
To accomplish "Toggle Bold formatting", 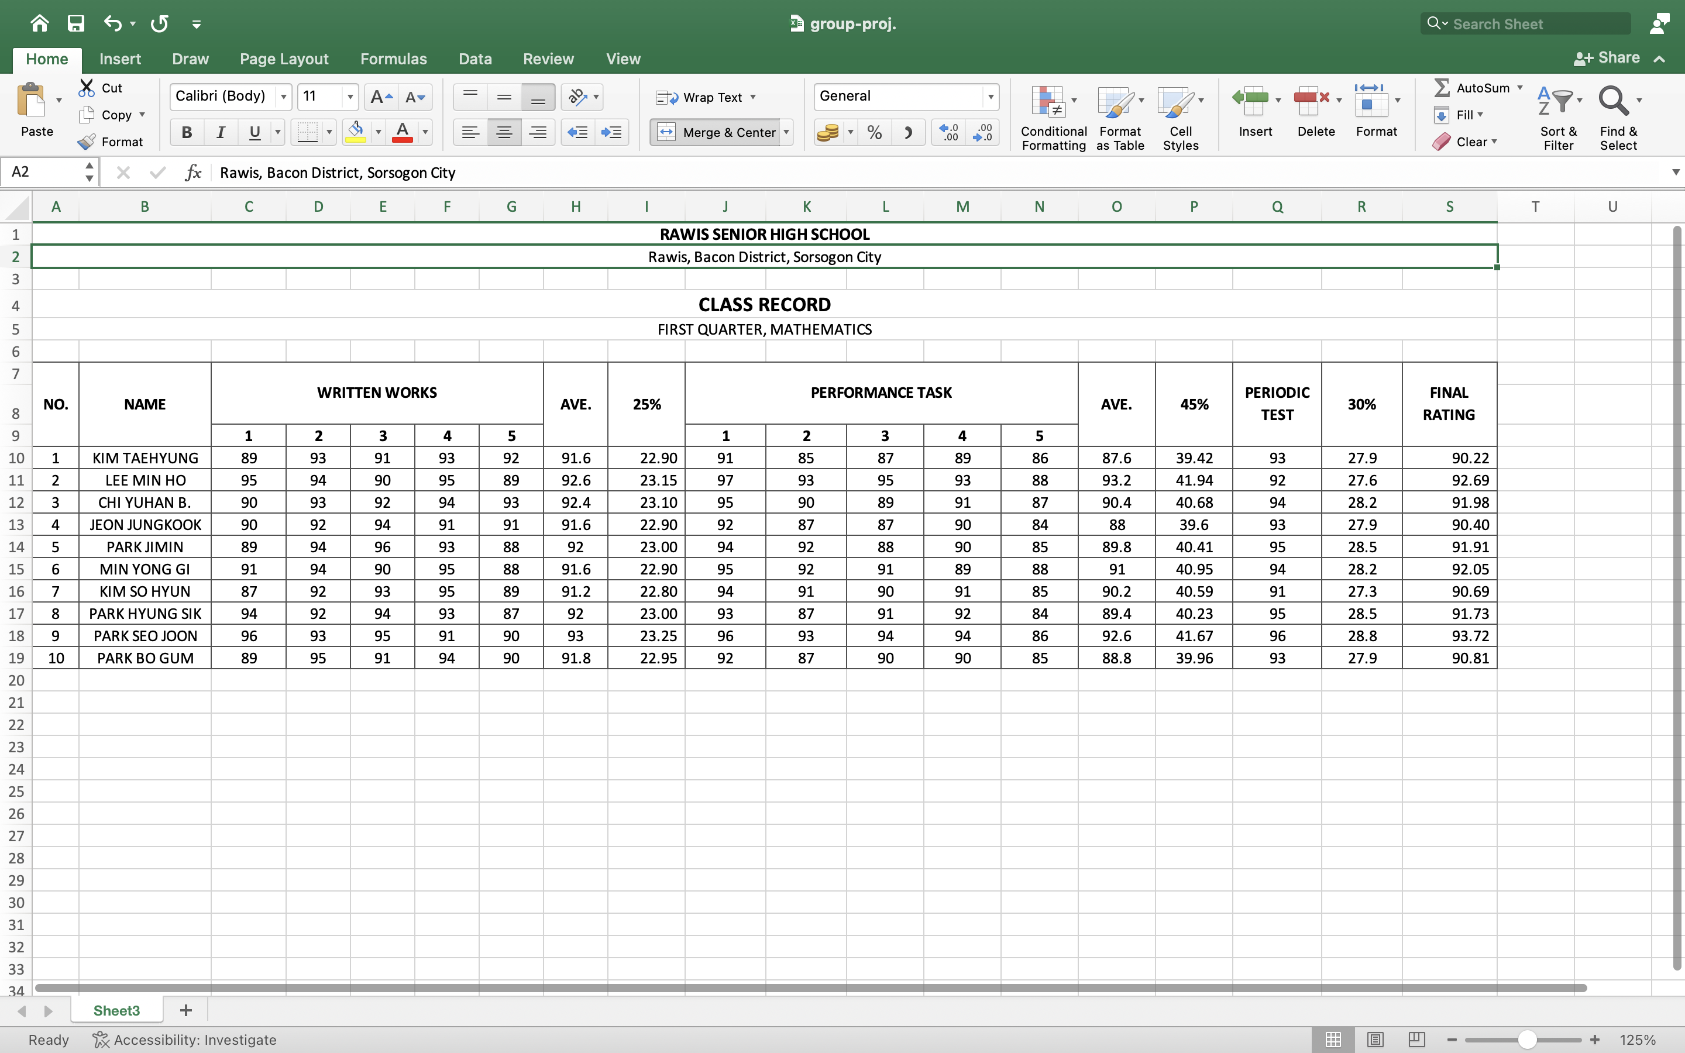I will tap(186, 132).
